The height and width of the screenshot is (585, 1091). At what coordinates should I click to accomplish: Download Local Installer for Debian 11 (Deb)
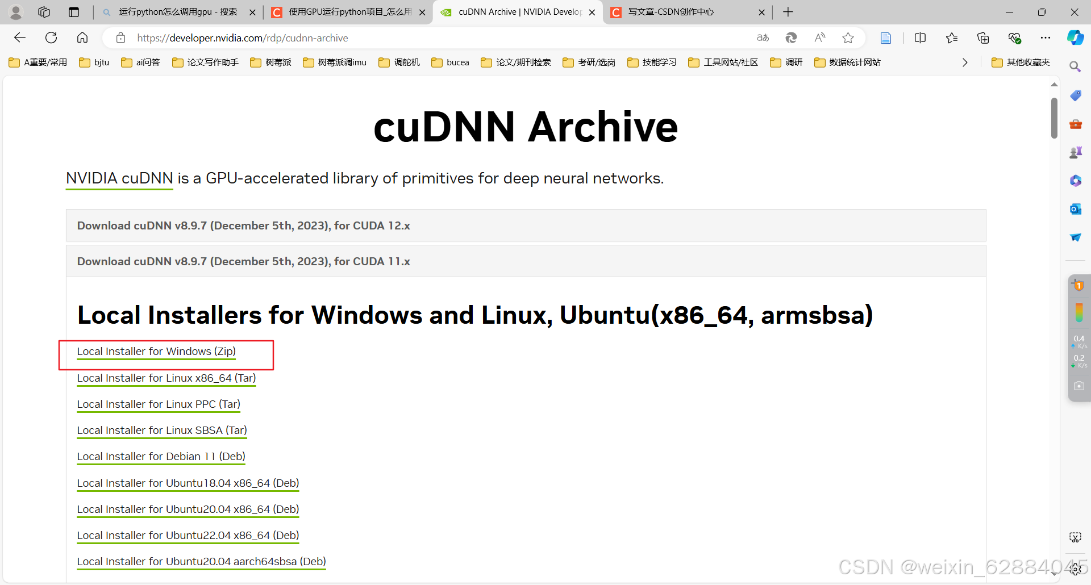coord(161,457)
